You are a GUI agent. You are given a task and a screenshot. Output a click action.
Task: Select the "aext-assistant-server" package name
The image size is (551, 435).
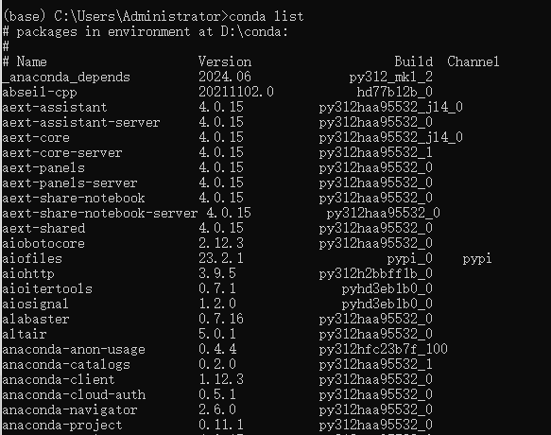tap(81, 122)
